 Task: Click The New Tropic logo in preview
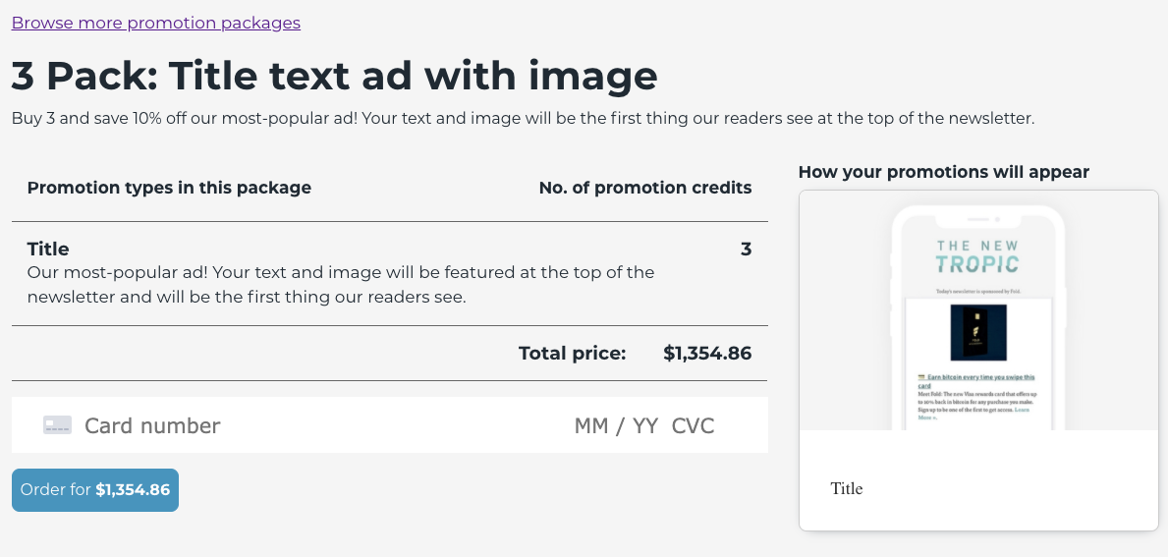tap(978, 256)
